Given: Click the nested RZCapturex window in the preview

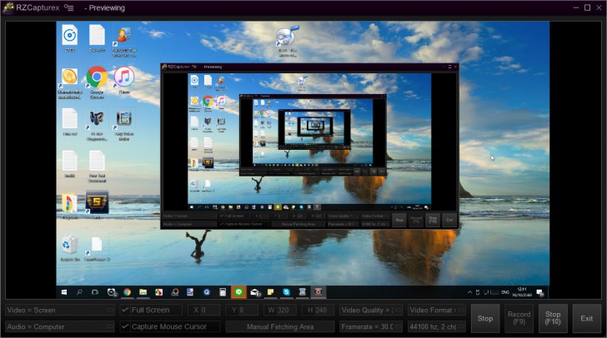Looking at the screenshot, I should [309, 147].
